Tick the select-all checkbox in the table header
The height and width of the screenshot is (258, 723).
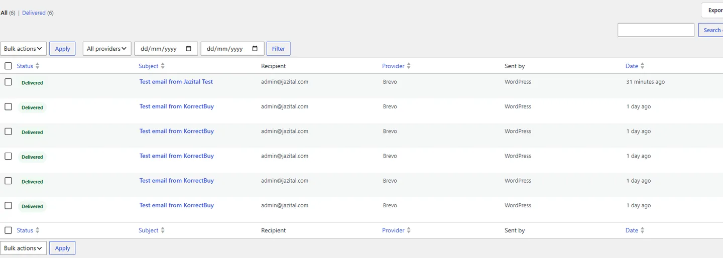8,66
